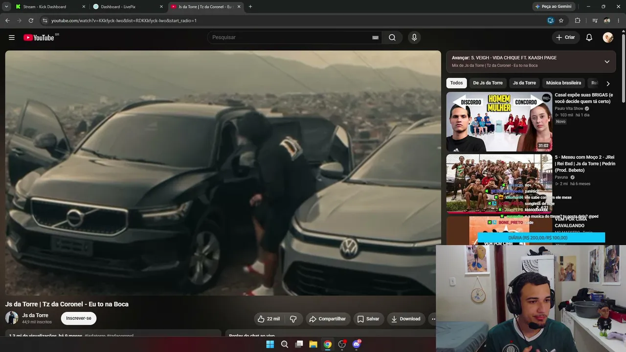Viewport: 626px width, 352px height.
Task: Close the Kick Dashboard tab
Action: click(x=84, y=7)
